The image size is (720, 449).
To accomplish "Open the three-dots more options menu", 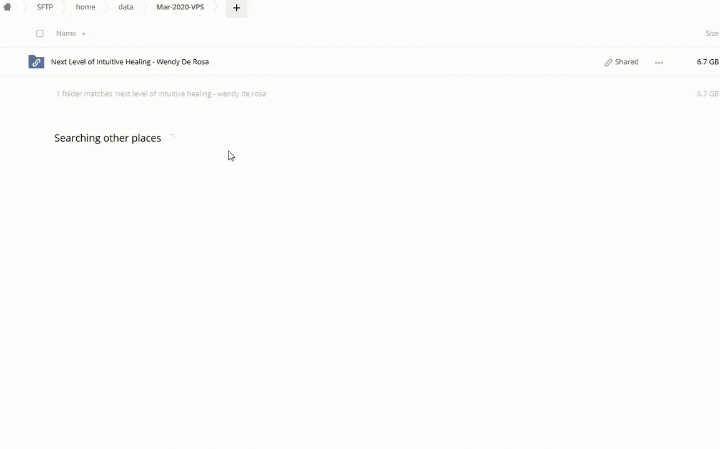I will click(x=659, y=62).
